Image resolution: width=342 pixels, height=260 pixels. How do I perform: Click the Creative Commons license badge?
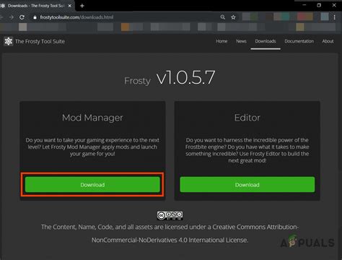(170, 215)
